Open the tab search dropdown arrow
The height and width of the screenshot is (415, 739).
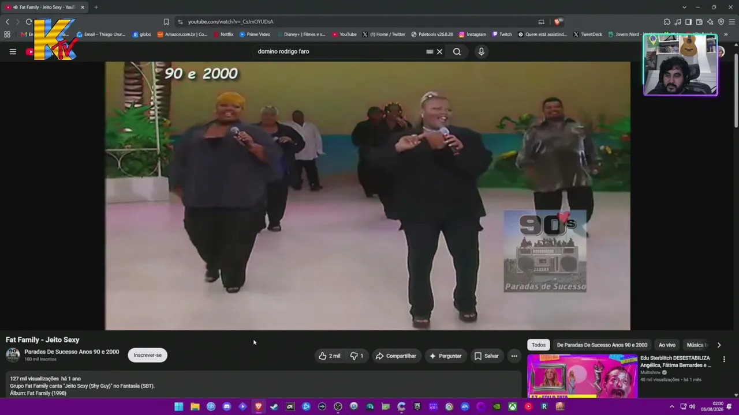coord(684,7)
